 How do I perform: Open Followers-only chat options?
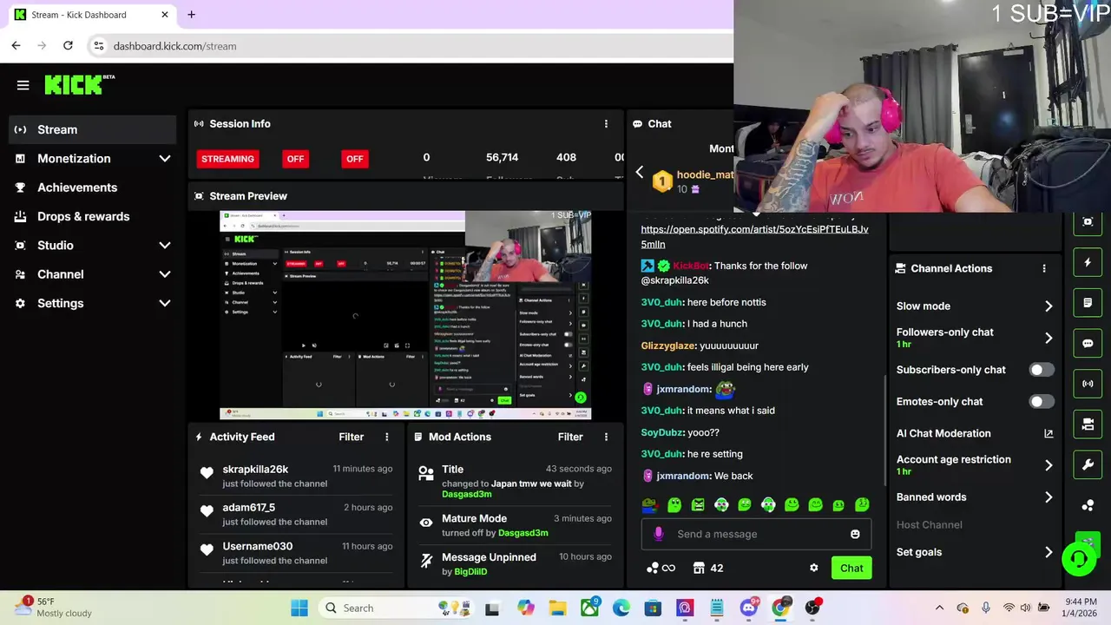[975, 338]
